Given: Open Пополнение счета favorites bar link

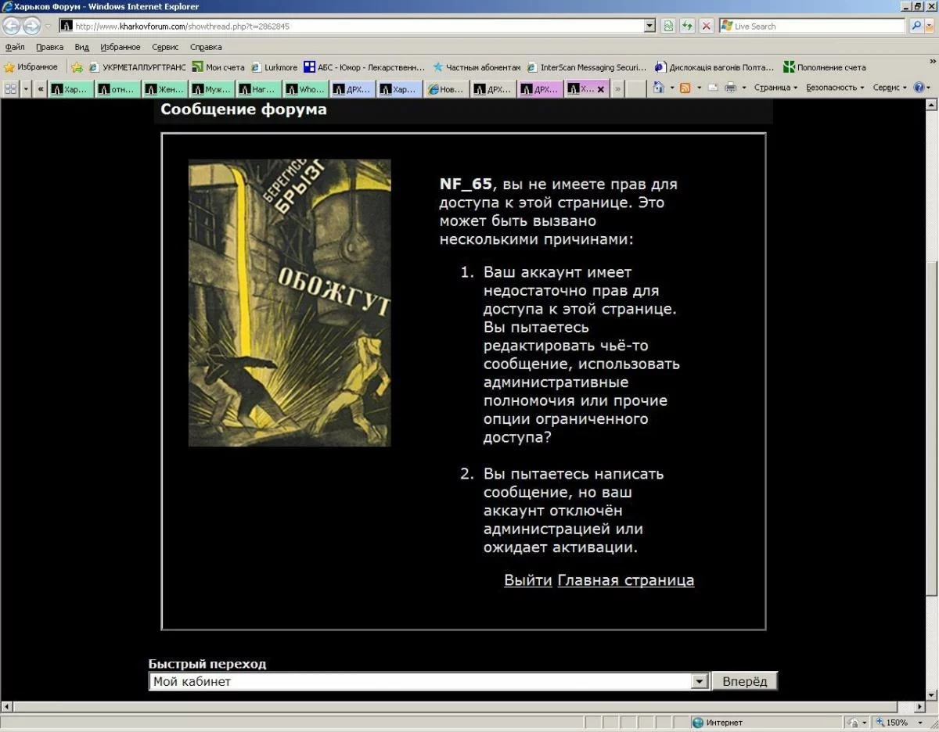Looking at the screenshot, I should pos(825,67).
